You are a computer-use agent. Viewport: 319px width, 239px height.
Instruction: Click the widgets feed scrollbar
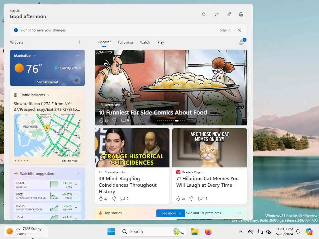click(250, 62)
